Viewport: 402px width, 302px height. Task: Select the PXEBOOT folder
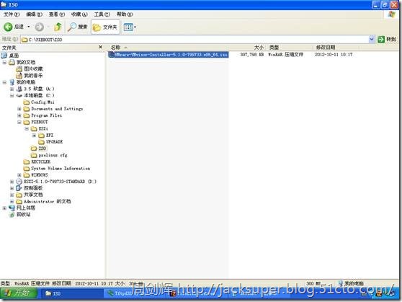coord(40,122)
